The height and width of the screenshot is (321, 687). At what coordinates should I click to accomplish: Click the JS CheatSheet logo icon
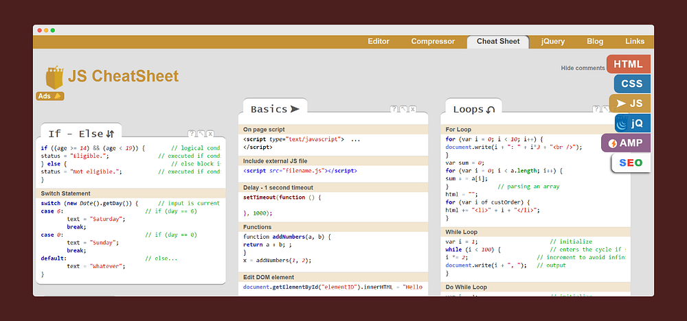pyautogui.click(x=54, y=76)
